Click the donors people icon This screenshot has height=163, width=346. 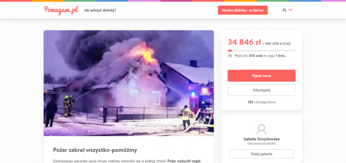pos(230,56)
